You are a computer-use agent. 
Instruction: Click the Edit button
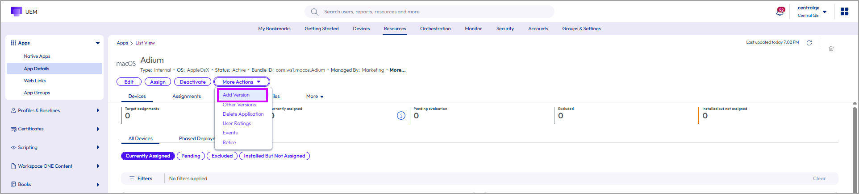[x=129, y=82]
